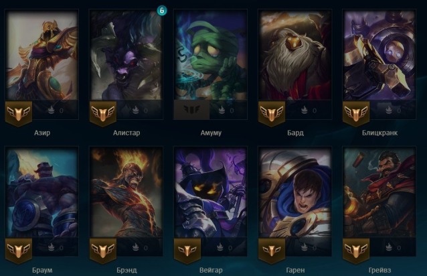This screenshot has height=276, width=427.
Task: Click the teal 6 badge on Алистар
Action: 162,10
